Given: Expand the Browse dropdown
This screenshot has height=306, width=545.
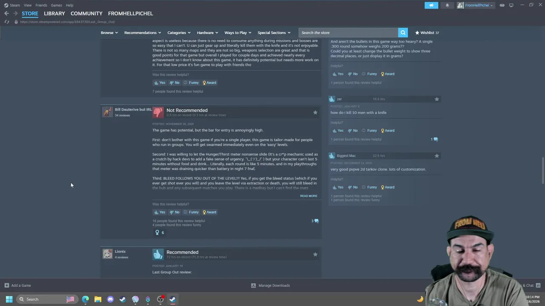Looking at the screenshot, I should (x=109, y=33).
